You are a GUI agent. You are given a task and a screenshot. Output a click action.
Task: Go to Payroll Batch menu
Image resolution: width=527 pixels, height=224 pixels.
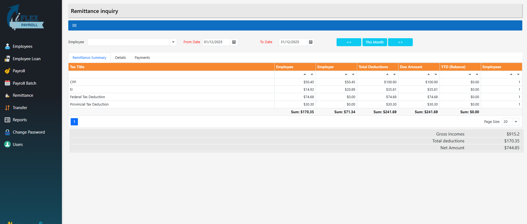coord(24,83)
